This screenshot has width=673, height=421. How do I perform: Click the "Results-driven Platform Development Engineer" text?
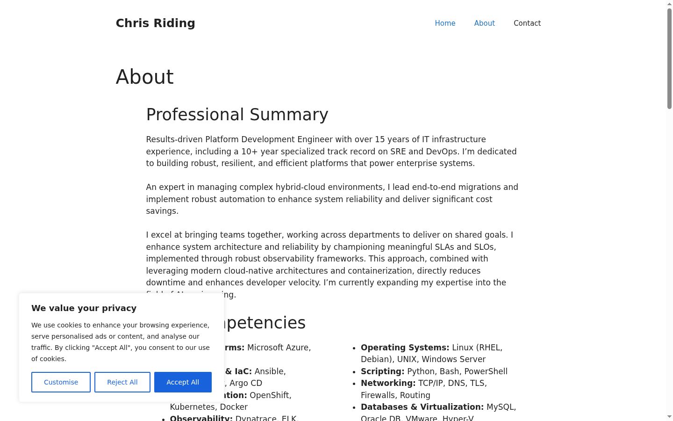(239, 139)
